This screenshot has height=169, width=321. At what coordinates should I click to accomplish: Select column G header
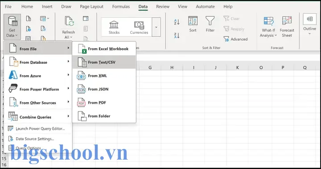[x=150, y=67]
